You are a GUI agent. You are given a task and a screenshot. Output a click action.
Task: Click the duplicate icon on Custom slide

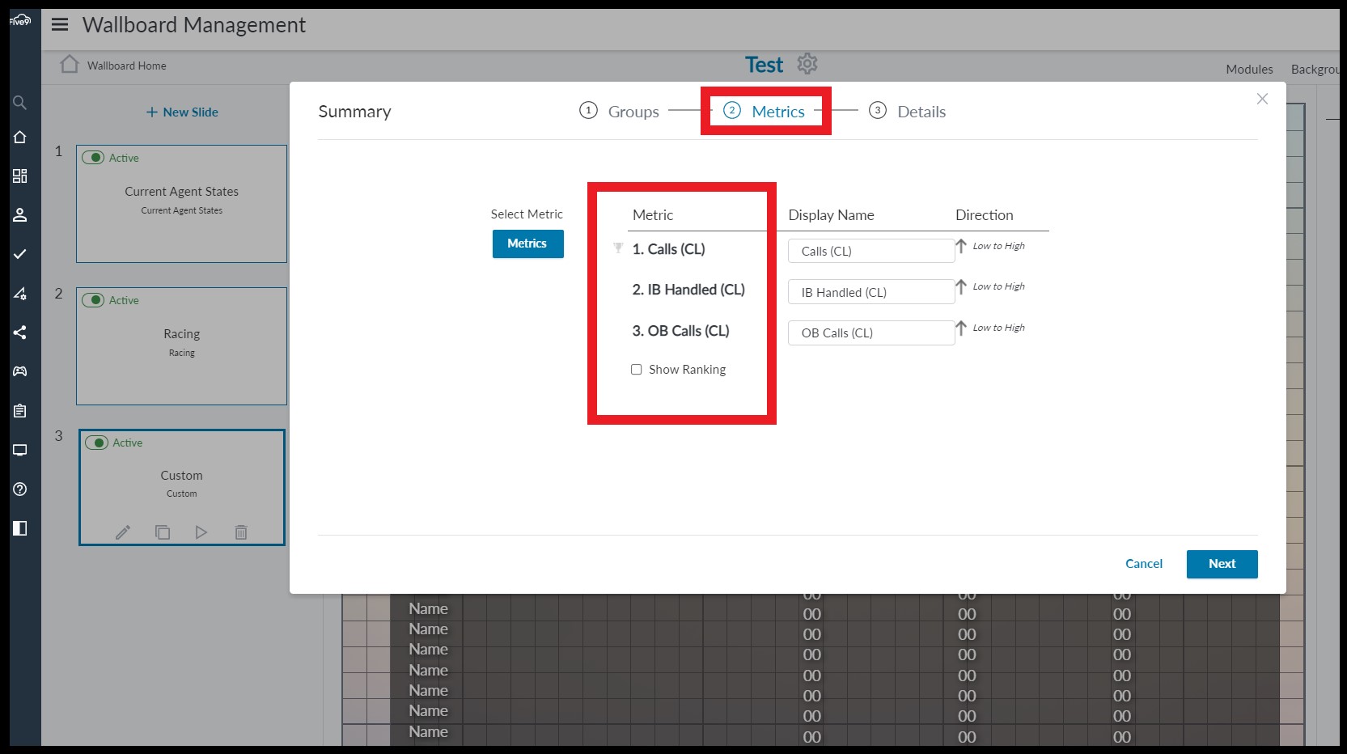click(x=163, y=532)
